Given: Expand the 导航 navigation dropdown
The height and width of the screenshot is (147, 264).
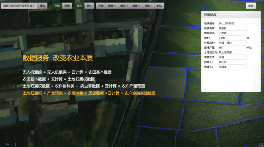Looking at the screenshot, I should [x=149, y=6].
